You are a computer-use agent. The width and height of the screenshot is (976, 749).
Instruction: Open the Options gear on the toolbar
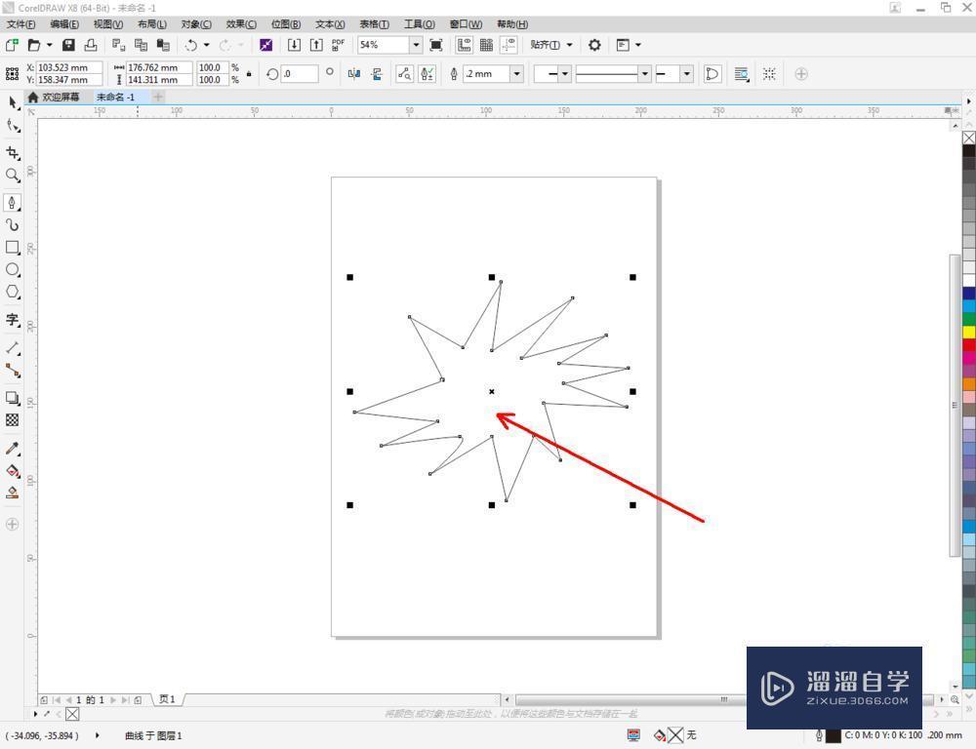(594, 44)
